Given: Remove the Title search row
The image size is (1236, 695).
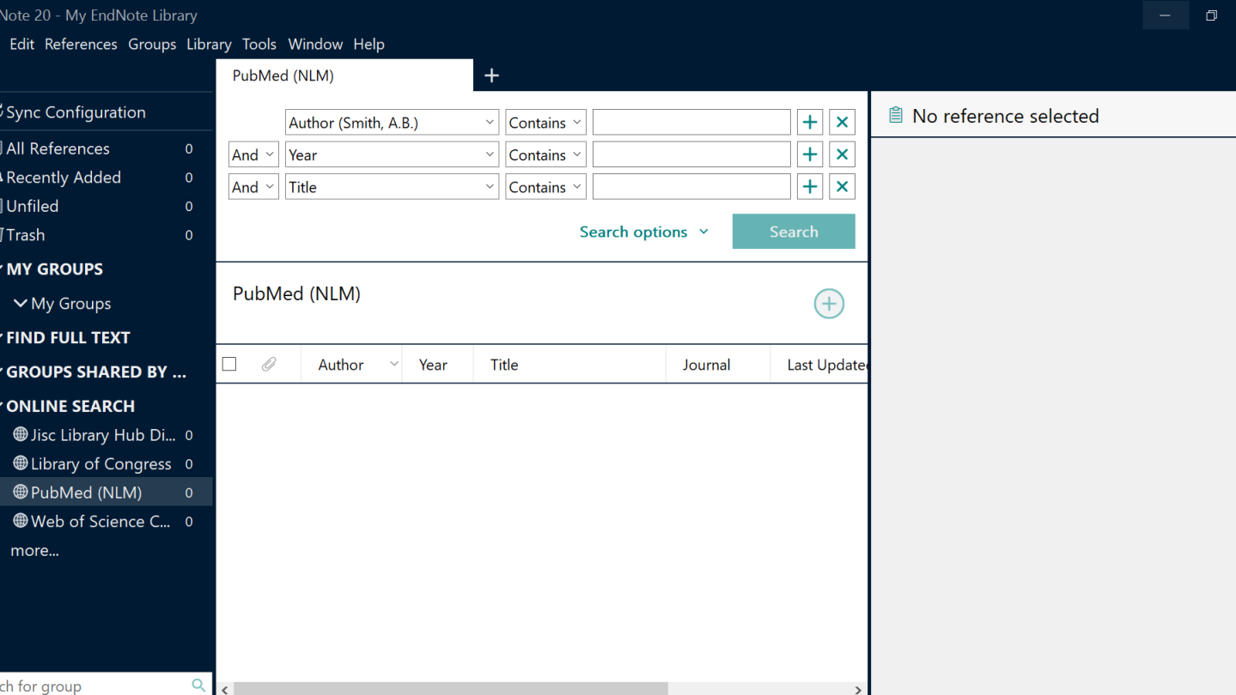Looking at the screenshot, I should [842, 187].
